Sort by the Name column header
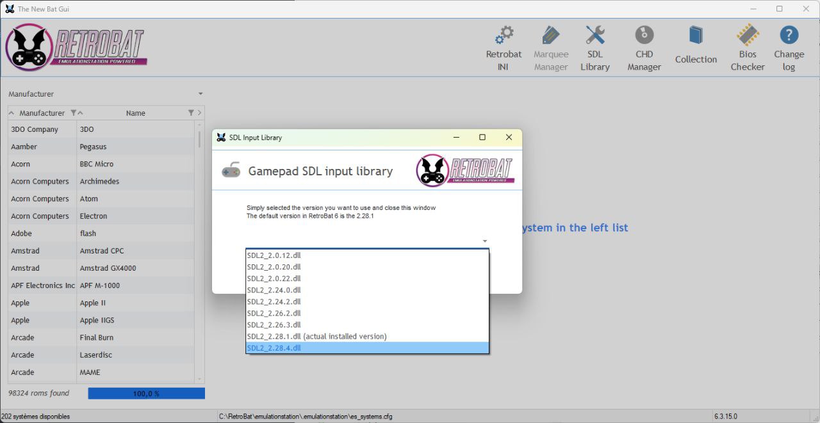The image size is (820, 423). click(135, 113)
